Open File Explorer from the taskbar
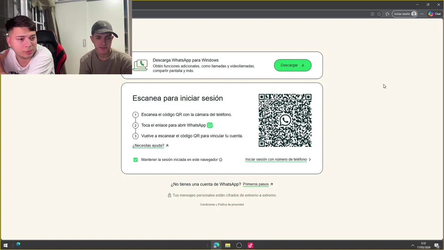 coord(228,245)
